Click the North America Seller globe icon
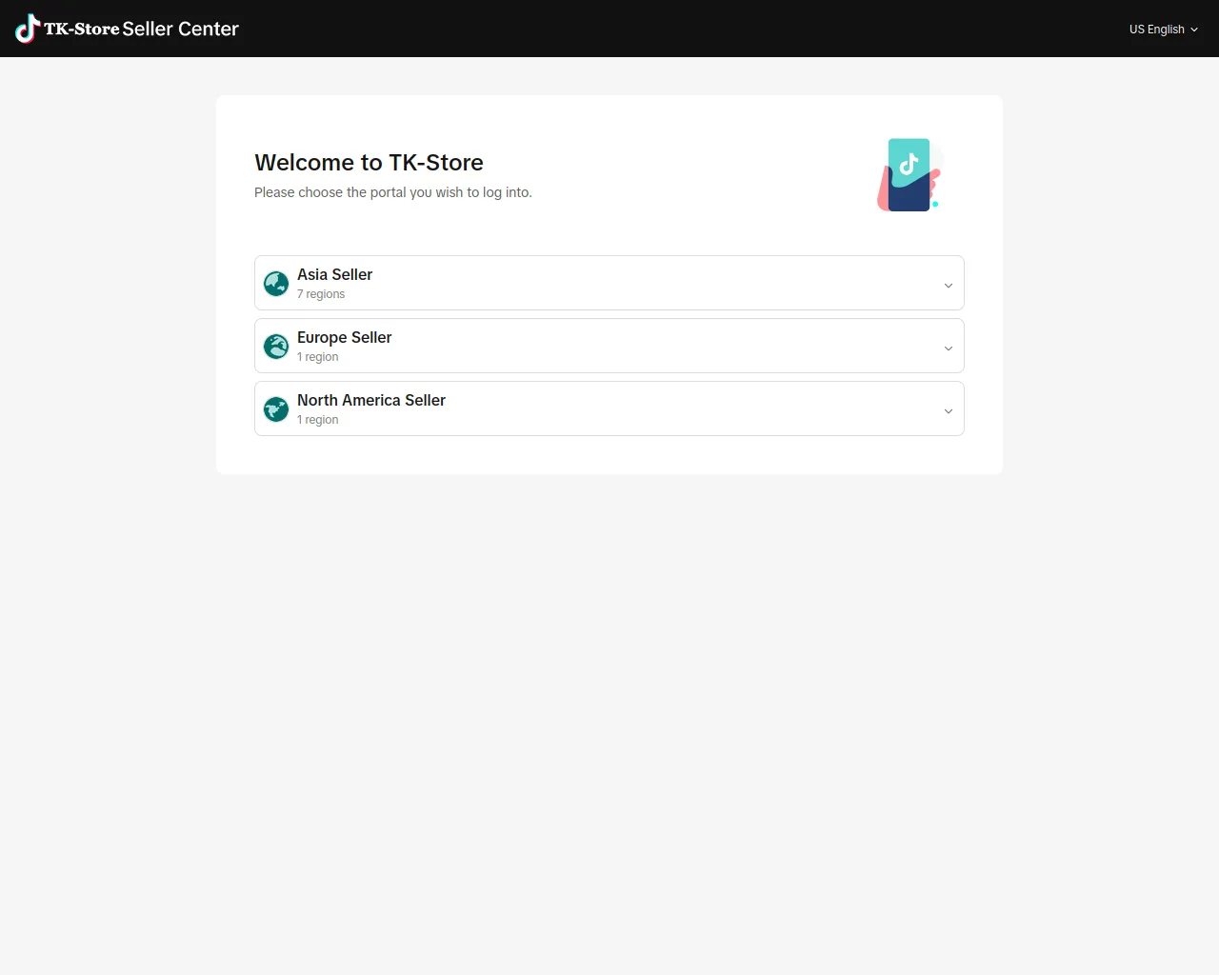The height and width of the screenshot is (975, 1219). pyautogui.click(x=276, y=409)
